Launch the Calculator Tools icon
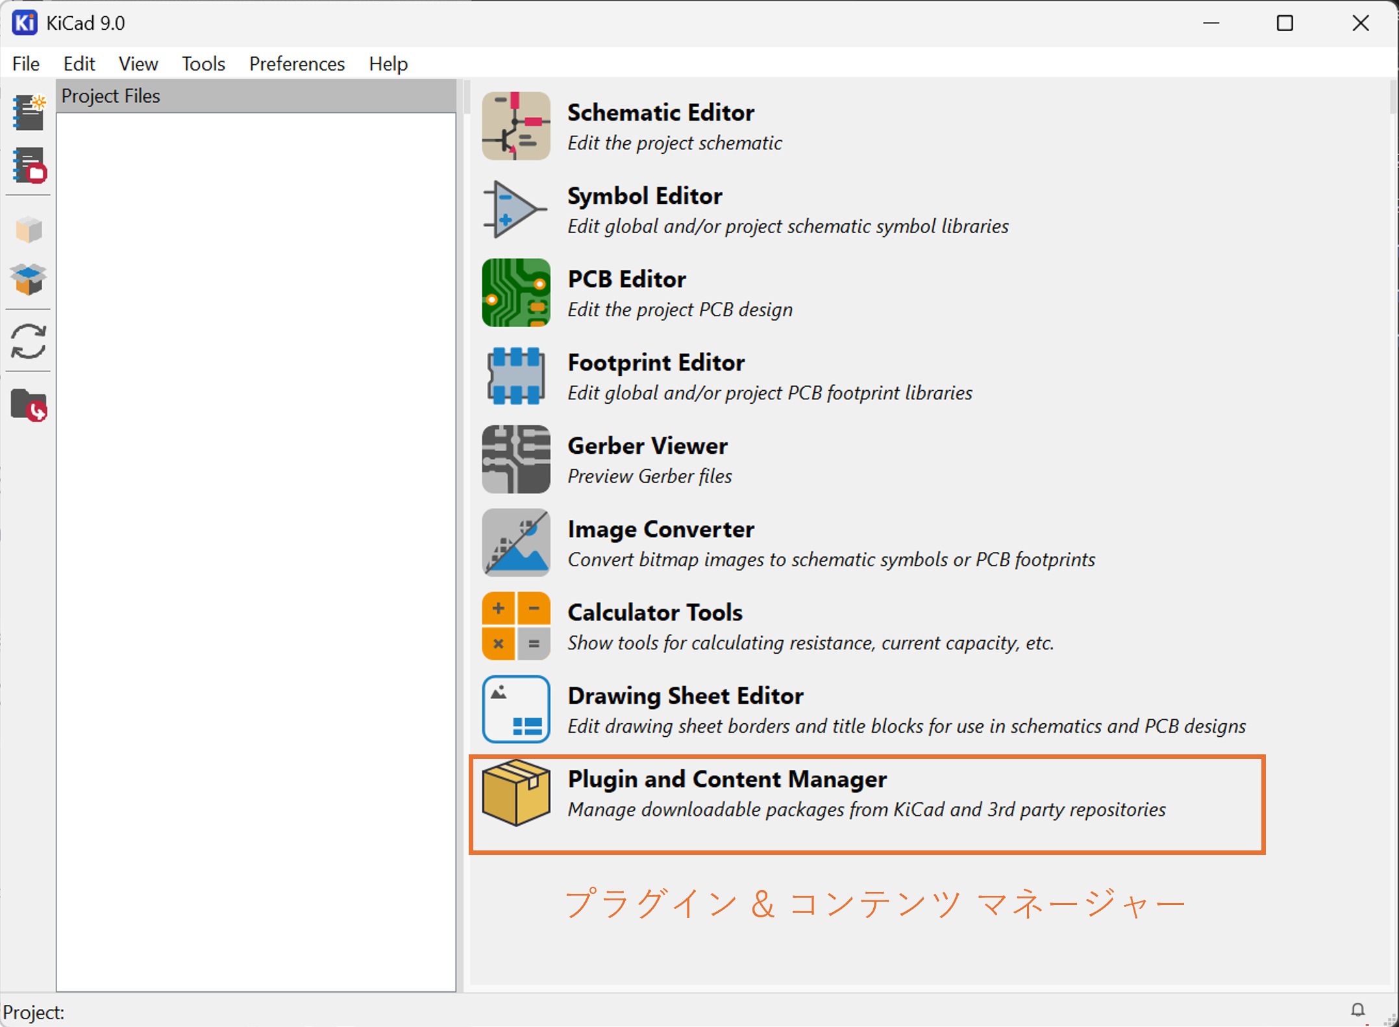Screen dimensions: 1399x1027 coord(516,626)
